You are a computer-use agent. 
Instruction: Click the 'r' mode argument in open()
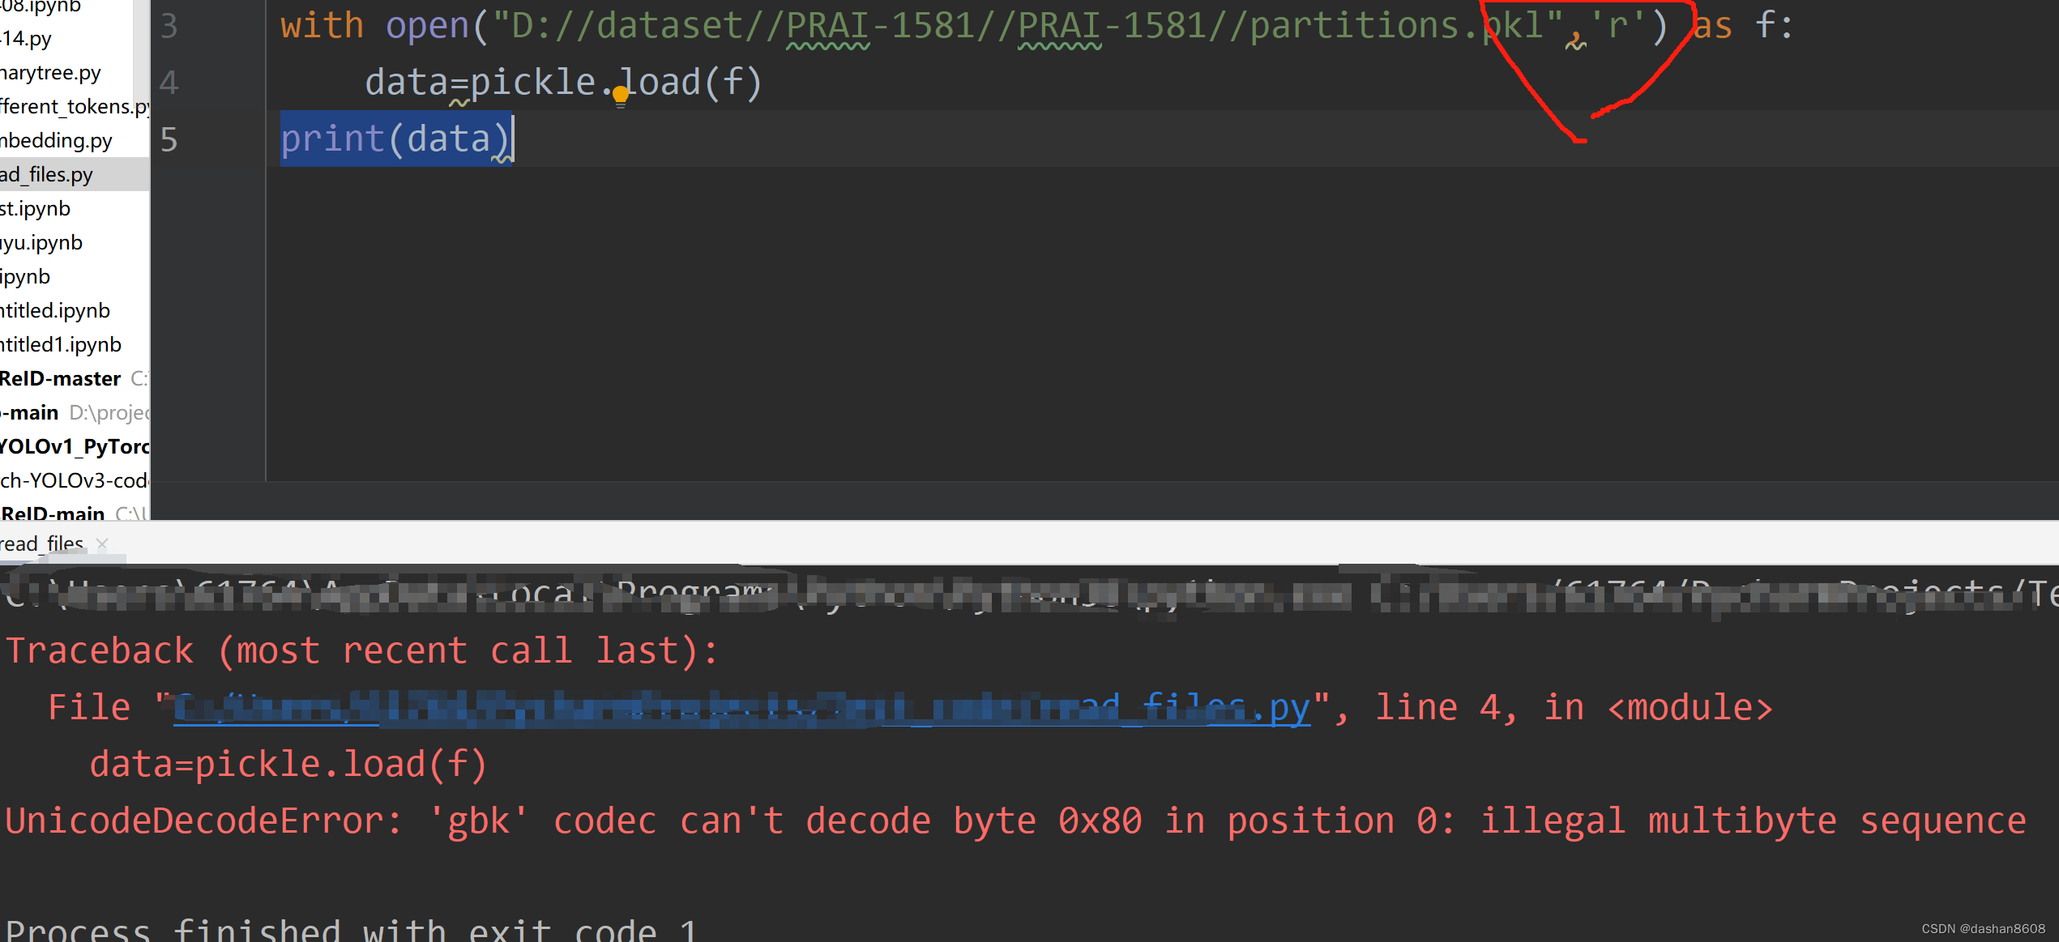pyautogui.click(x=1617, y=26)
